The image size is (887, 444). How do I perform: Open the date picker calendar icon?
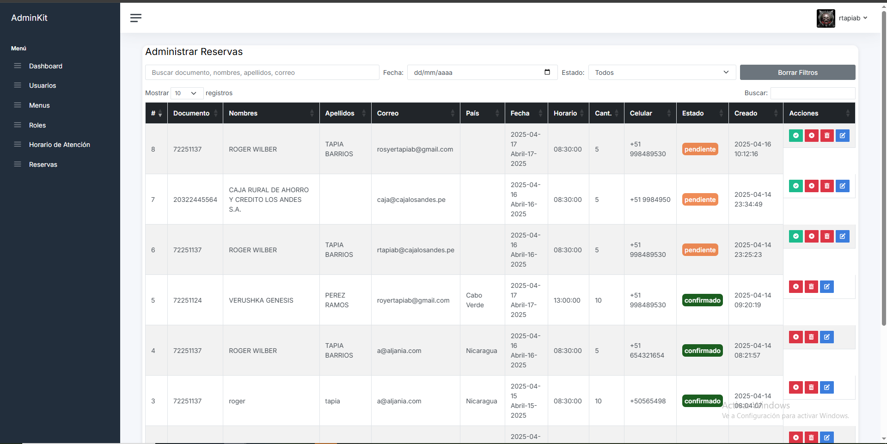[547, 72]
